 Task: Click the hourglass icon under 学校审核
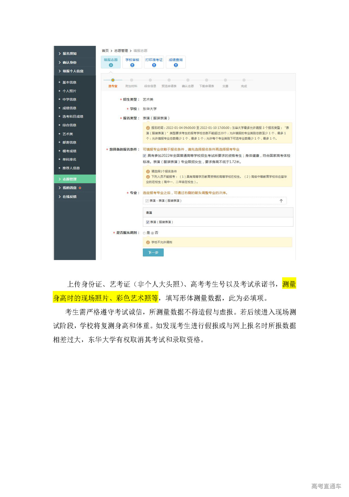click(132, 65)
